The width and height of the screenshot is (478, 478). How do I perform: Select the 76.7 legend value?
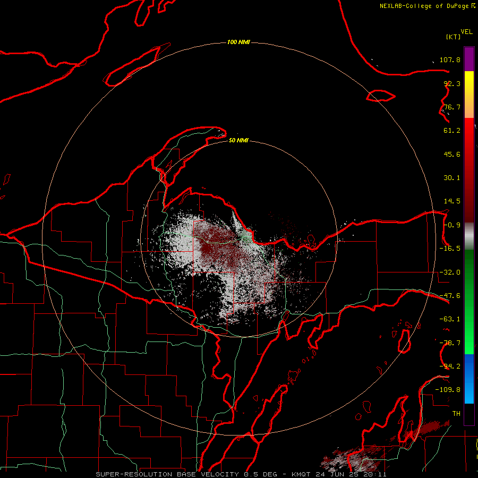[452, 107]
